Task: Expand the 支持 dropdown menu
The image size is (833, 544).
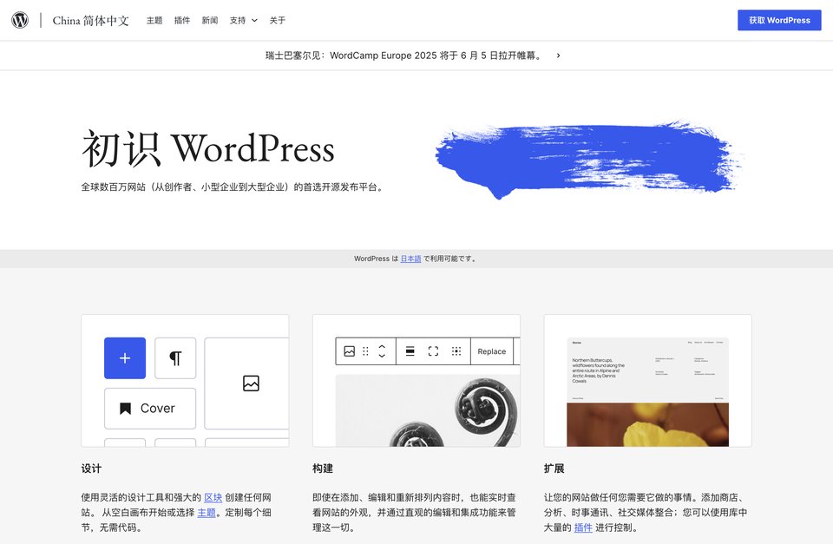Action: pos(243,20)
